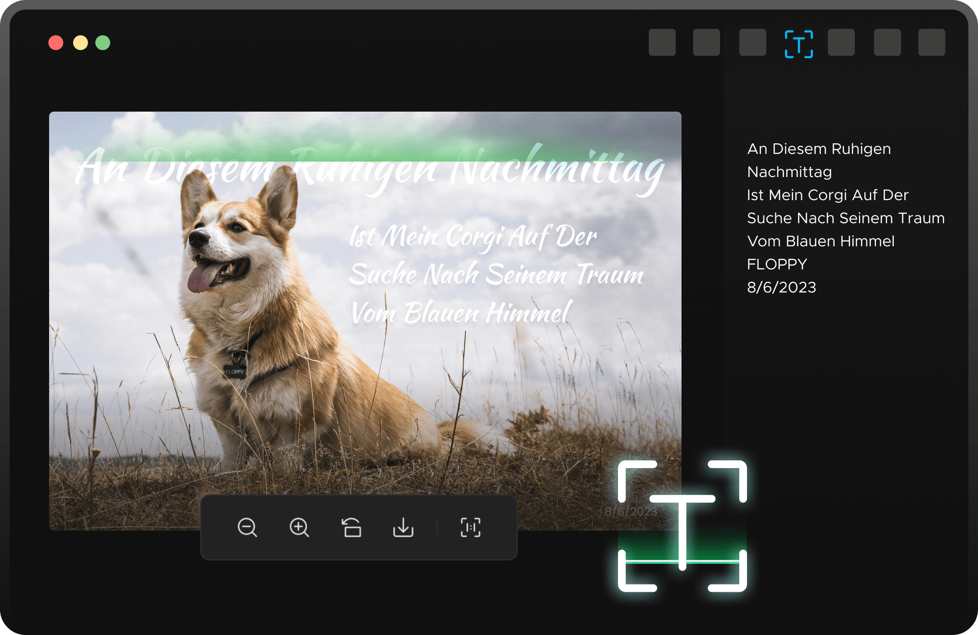The image size is (978, 635).
Task: Set view to actual size 1:1 icon
Action: [x=470, y=527]
